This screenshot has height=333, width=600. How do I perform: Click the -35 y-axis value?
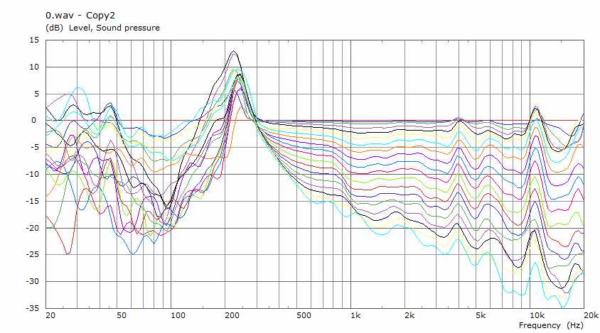point(33,308)
